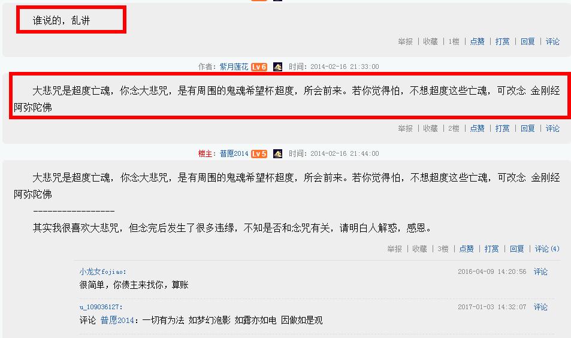The image size is (571, 338).
Task: Click the sailboat icon beside the Lv5 badge
Action: click(277, 153)
